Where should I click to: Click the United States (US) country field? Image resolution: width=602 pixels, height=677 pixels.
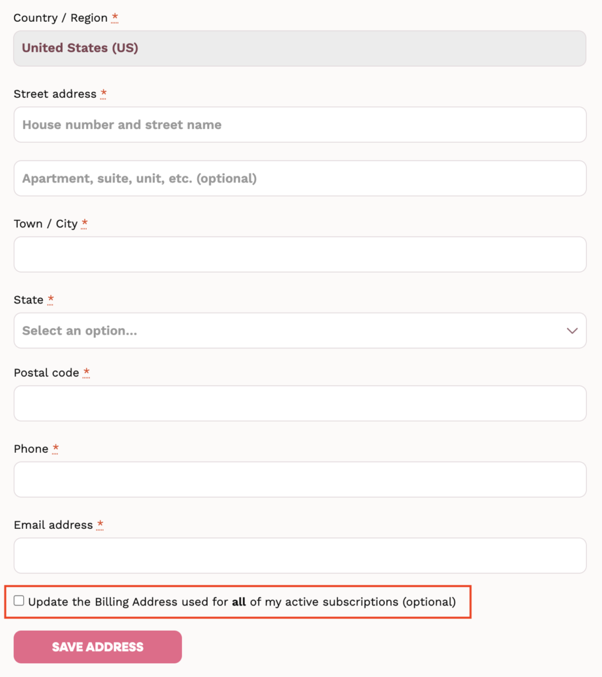(x=300, y=48)
